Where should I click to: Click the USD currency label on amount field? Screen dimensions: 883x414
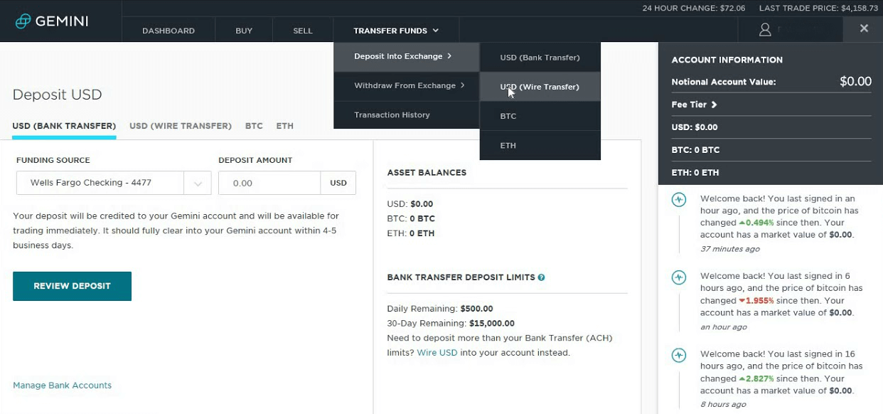pyautogui.click(x=338, y=183)
